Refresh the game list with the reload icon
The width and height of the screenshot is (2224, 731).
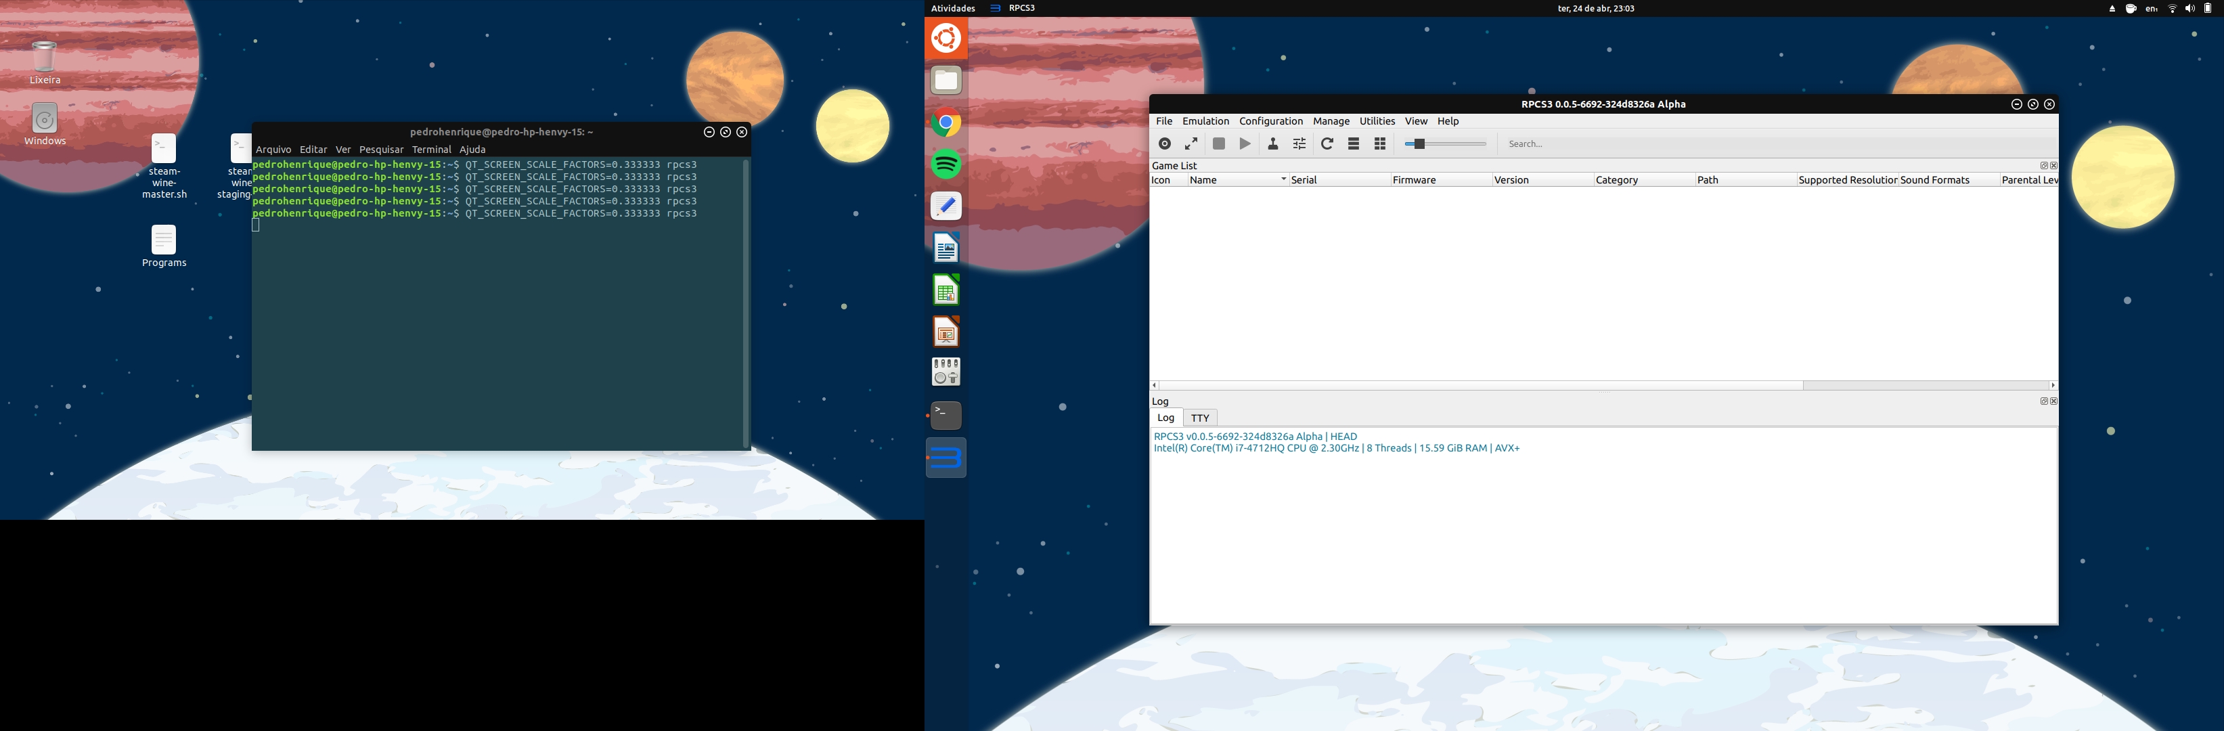(1327, 144)
